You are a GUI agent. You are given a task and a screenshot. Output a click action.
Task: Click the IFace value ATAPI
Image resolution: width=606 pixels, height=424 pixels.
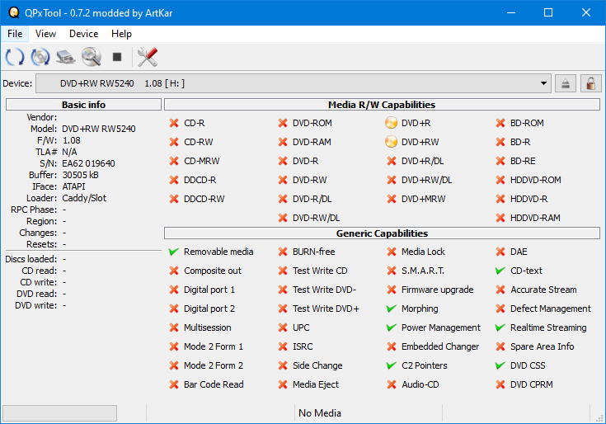[74, 186]
